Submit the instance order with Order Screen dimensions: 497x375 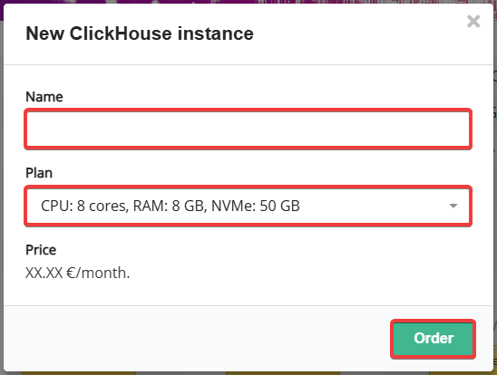(433, 339)
